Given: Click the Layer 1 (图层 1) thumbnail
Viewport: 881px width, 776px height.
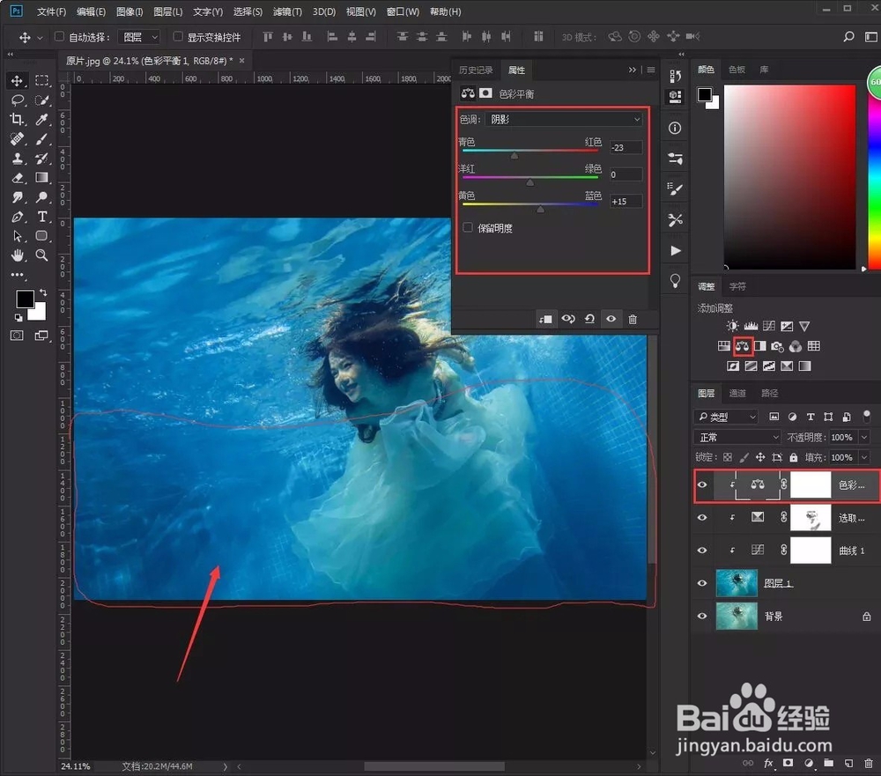Looking at the screenshot, I should pyautogui.click(x=737, y=583).
